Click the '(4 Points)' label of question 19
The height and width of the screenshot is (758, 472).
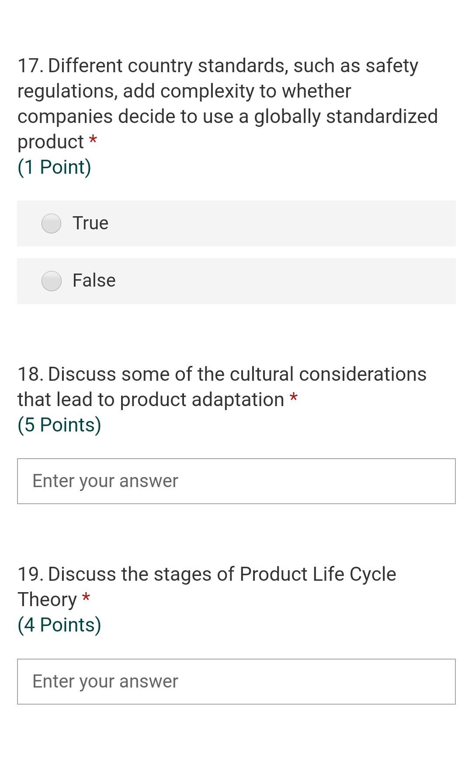(x=59, y=624)
